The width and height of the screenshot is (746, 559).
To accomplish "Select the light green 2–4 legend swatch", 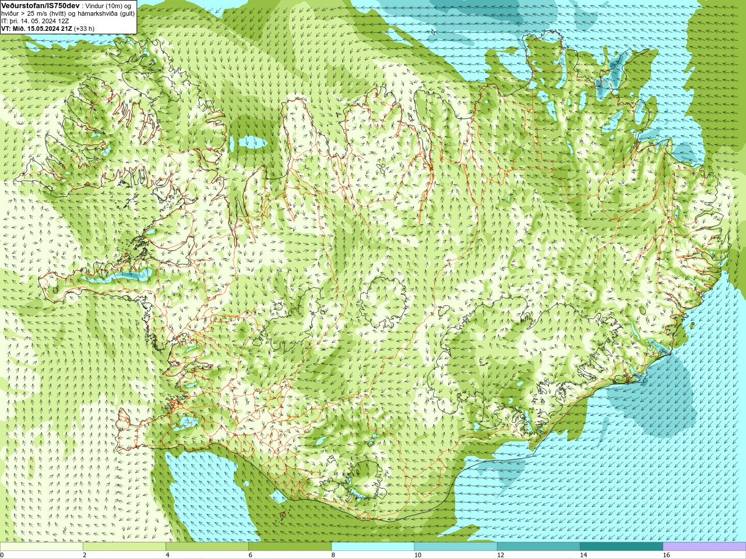I will (x=124, y=547).
